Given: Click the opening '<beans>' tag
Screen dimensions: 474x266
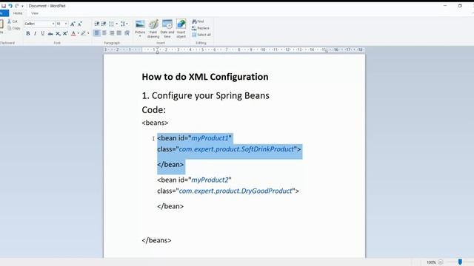Looking at the screenshot, I should pyautogui.click(x=155, y=123).
